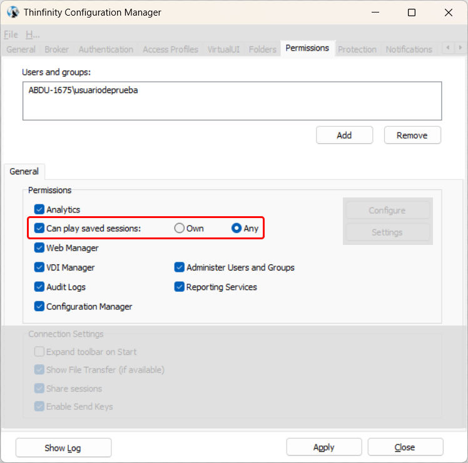Click the Configure button

(388, 211)
